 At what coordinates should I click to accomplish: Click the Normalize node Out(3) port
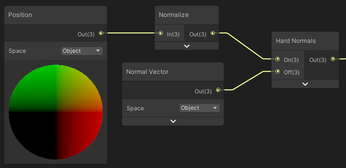coord(213,33)
